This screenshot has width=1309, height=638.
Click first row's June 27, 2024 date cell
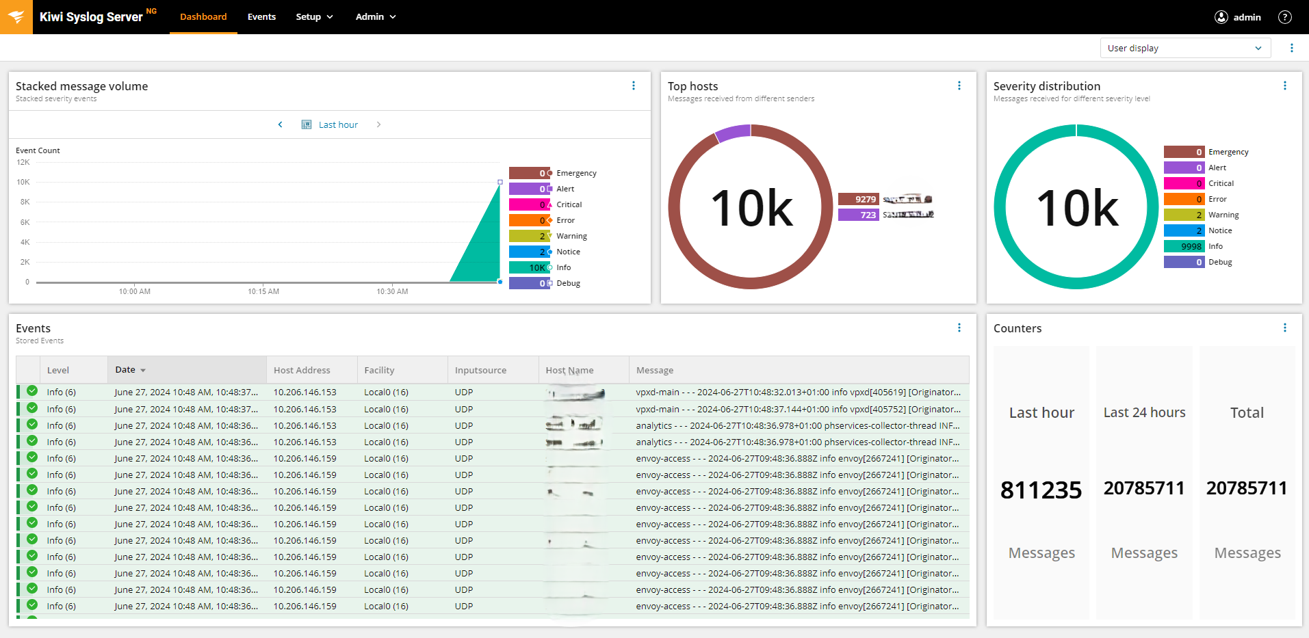(186, 392)
